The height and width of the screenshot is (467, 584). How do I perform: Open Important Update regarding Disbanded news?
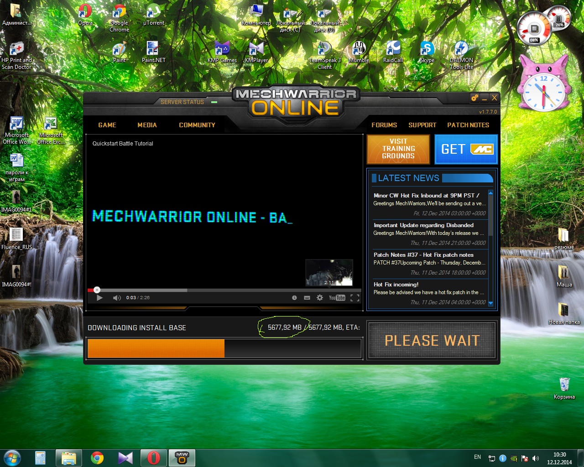click(x=429, y=234)
